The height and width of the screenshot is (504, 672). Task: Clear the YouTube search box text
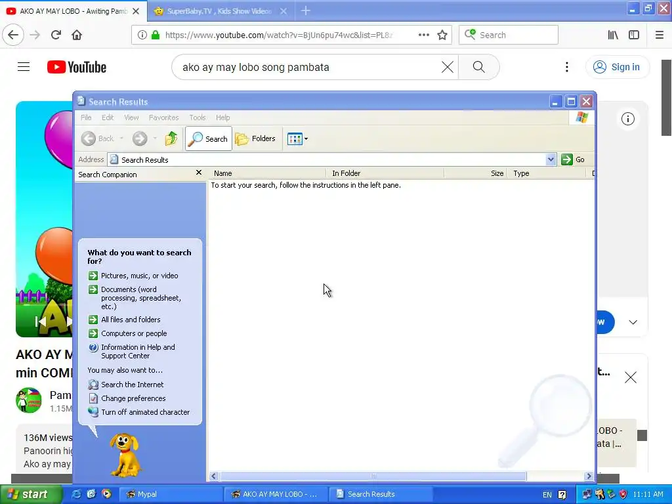tap(448, 67)
